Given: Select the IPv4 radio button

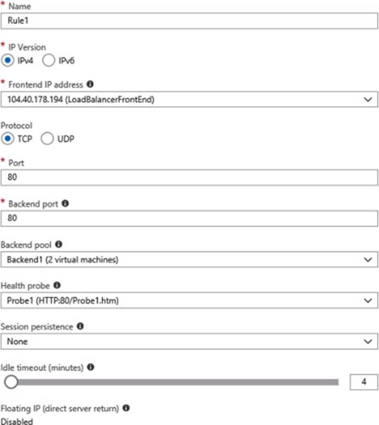Looking at the screenshot, I should pyautogui.click(x=8, y=61).
